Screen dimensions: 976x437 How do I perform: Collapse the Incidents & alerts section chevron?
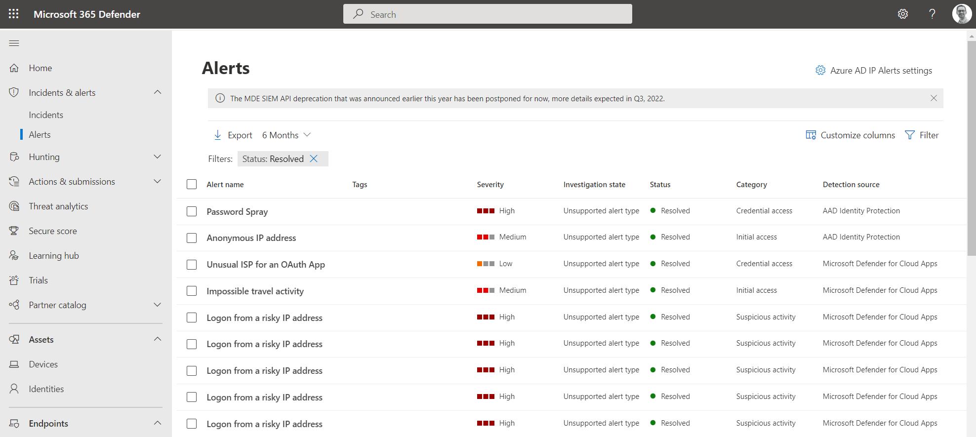[158, 92]
